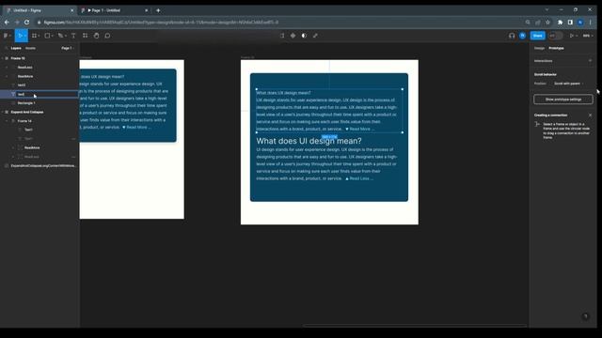Expand the ReadMore layer under Frame 14
The height and width of the screenshot is (338, 602).
[x=13, y=147]
